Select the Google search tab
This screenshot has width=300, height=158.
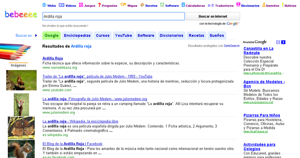(x=51, y=36)
